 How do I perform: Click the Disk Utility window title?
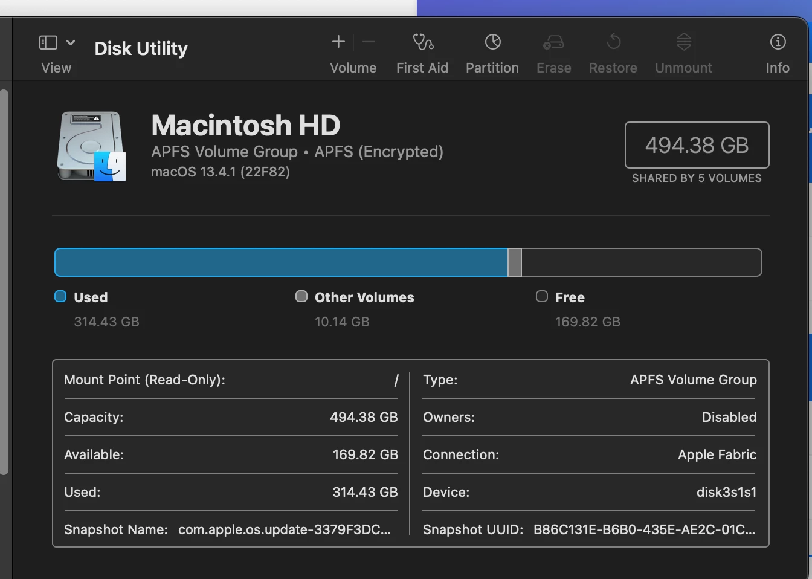click(141, 48)
